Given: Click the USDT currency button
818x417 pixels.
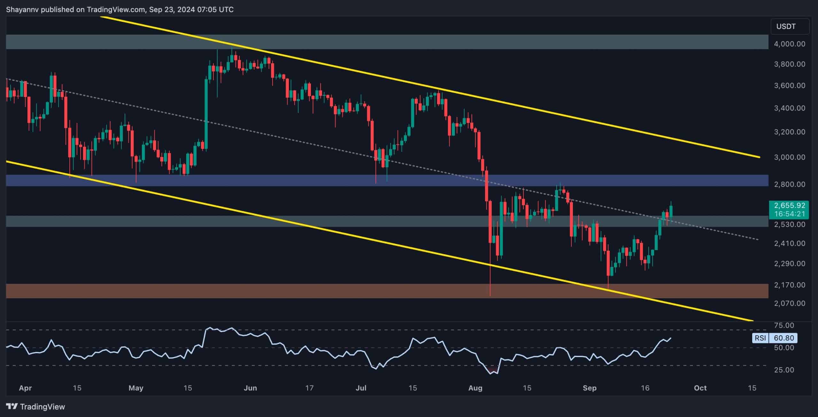Looking at the screenshot, I should coord(790,26).
